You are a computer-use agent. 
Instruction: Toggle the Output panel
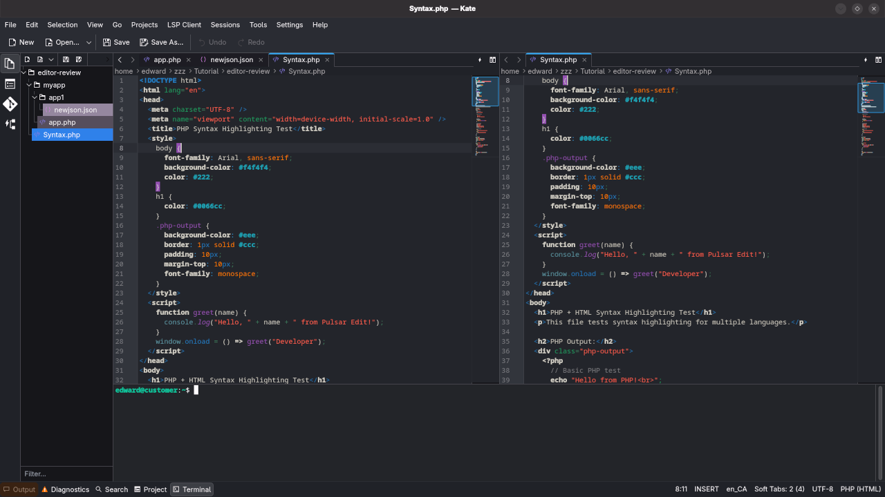(x=19, y=489)
